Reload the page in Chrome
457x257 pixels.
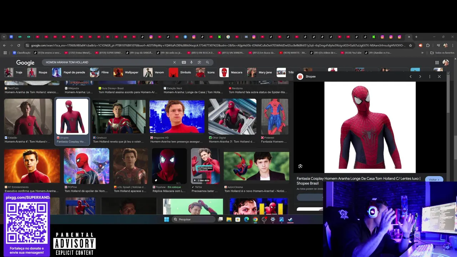tap(19, 45)
